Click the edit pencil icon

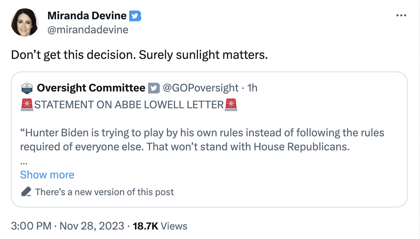tap(26, 192)
